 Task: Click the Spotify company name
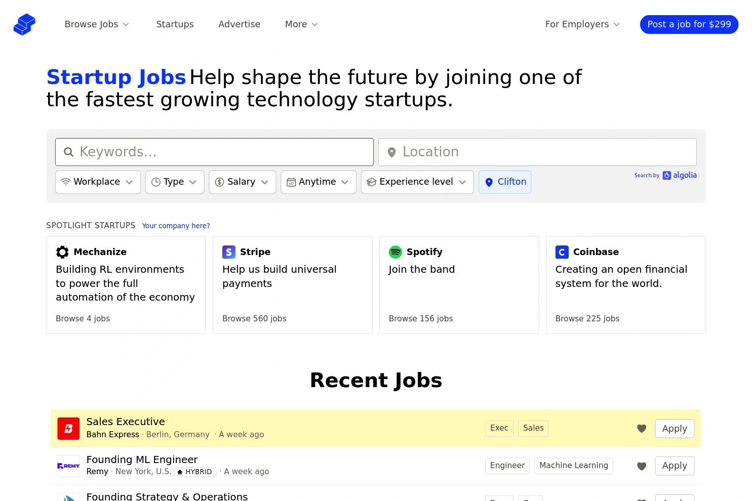[x=424, y=252]
